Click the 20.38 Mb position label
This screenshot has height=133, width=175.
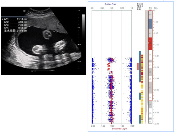point(156,67)
